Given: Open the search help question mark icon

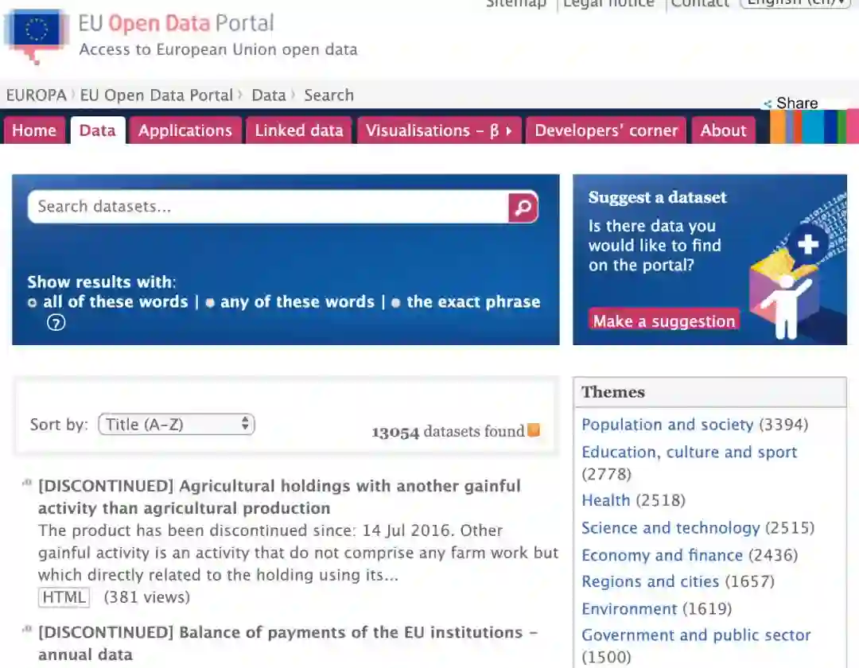Looking at the screenshot, I should tap(56, 323).
